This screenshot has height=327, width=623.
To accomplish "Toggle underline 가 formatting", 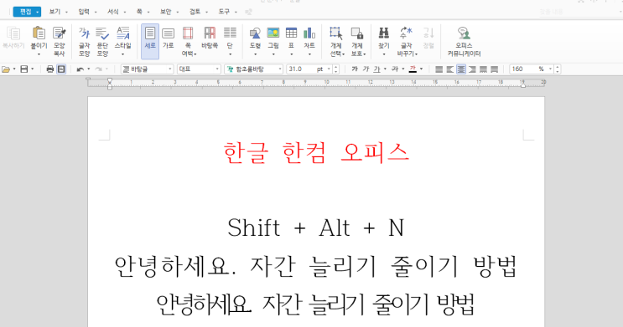I will coord(376,69).
